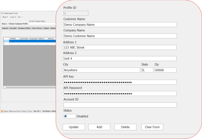The width and height of the screenshot is (202, 139).
Task: Switch to the Receipts tab
Action: tap(13, 28)
